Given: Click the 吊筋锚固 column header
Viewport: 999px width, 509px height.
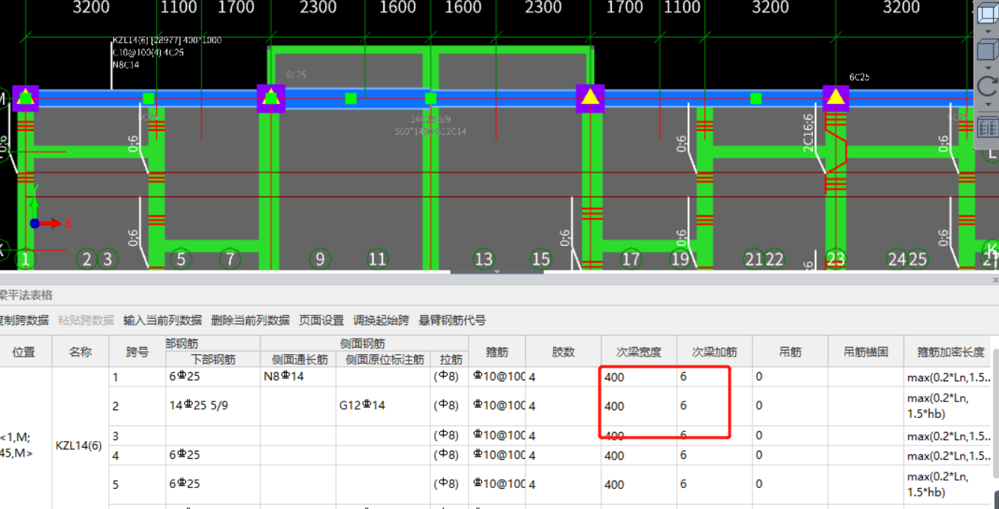Looking at the screenshot, I should [865, 351].
